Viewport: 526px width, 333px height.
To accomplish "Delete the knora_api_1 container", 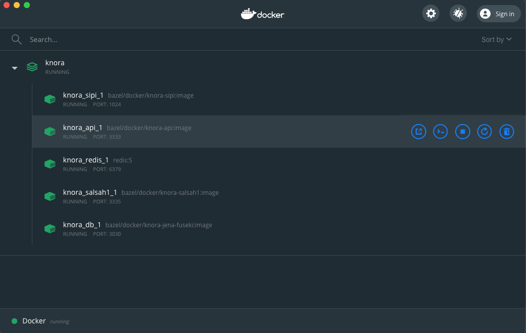I will (506, 131).
